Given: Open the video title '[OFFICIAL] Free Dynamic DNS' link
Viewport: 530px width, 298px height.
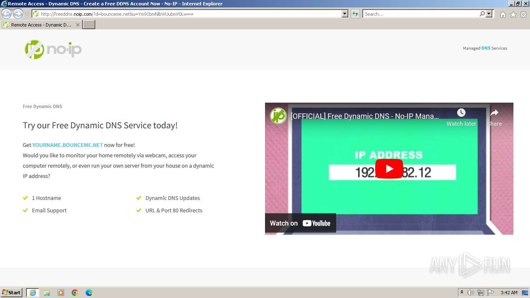Looking at the screenshot, I should [x=365, y=116].
